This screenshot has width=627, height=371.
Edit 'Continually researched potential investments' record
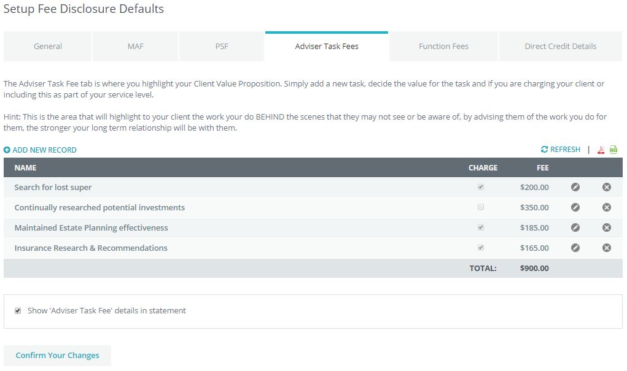coord(575,207)
